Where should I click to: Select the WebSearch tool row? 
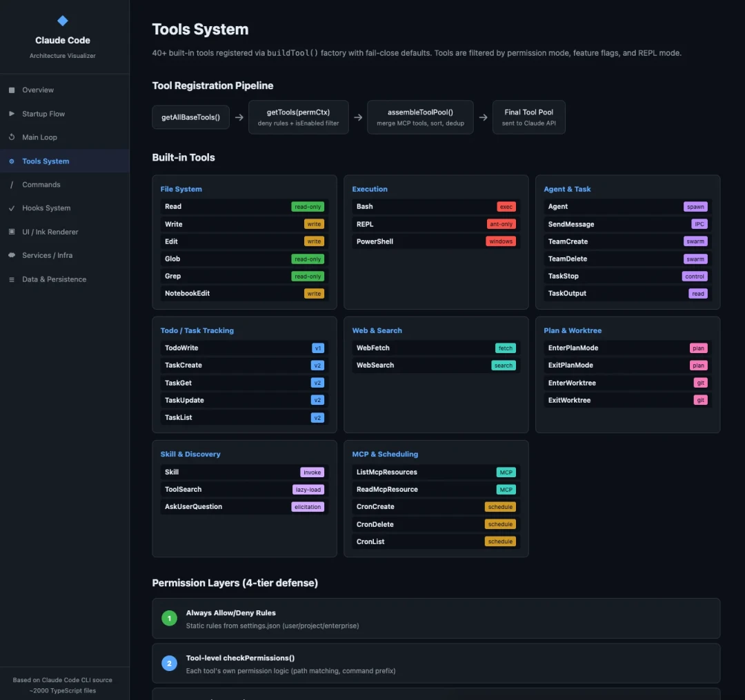[x=436, y=366]
